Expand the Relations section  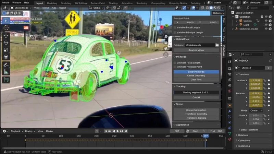click(243, 135)
